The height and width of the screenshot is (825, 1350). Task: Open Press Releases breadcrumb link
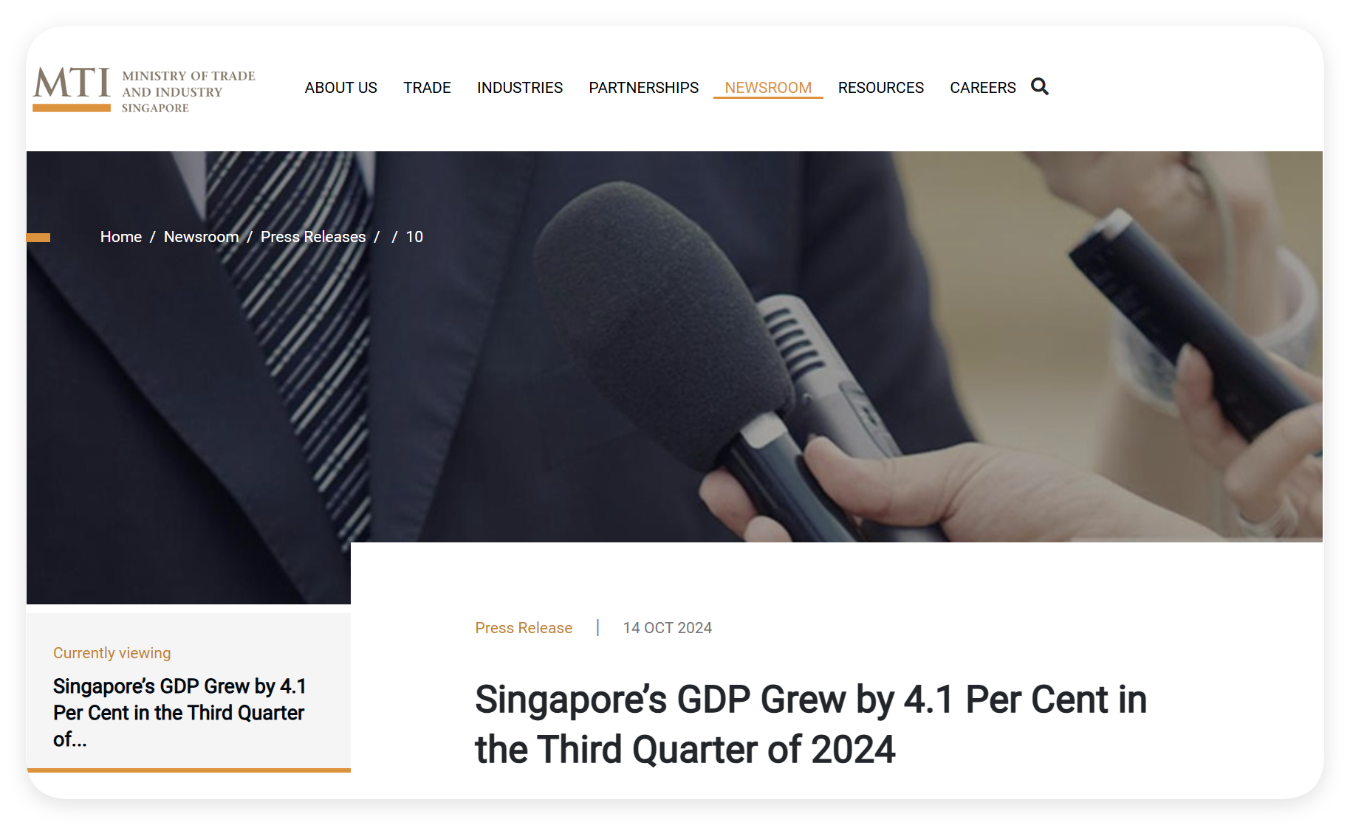[313, 237]
